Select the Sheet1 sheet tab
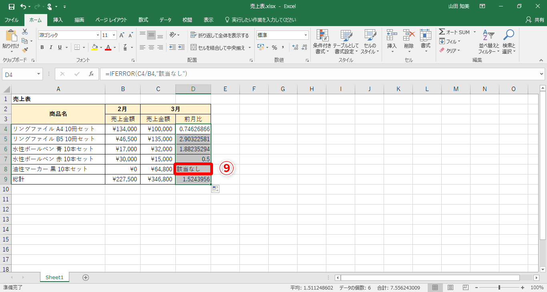Viewport: 547px width, 292px height. pos(54,277)
